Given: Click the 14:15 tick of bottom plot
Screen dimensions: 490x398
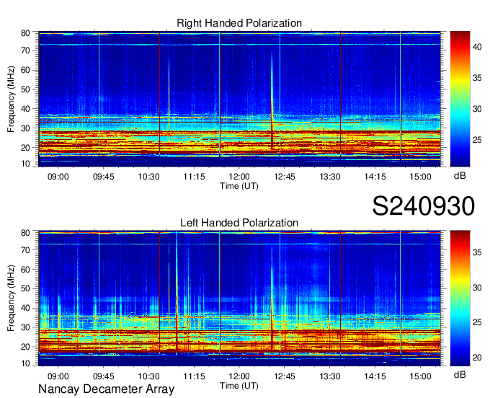Looking at the screenshot, I should click(x=375, y=376).
